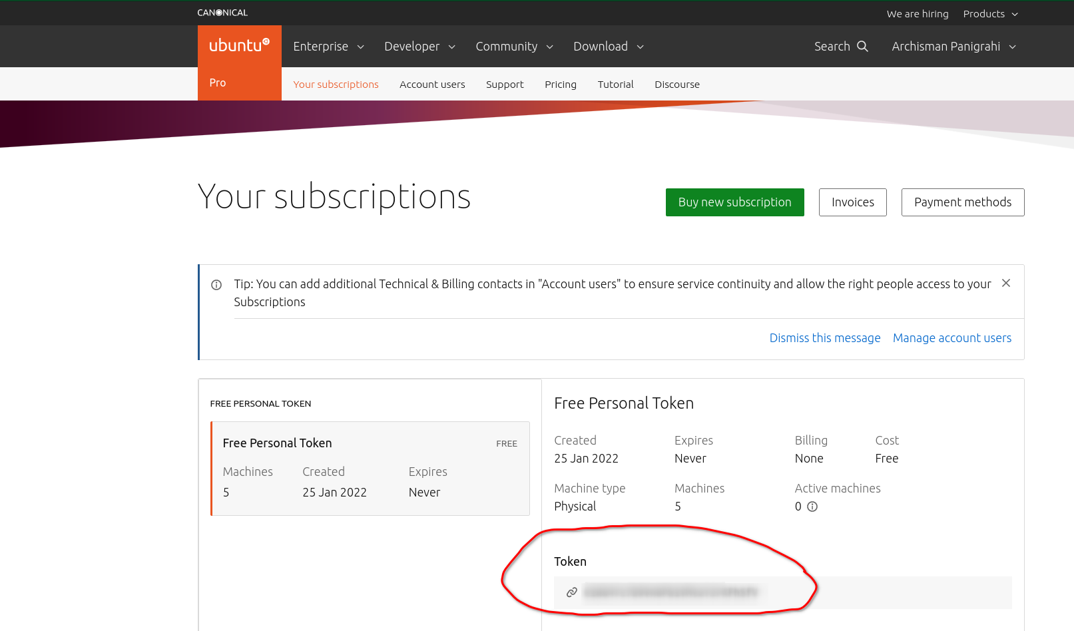Open the Pricing tab

(x=560, y=85)
